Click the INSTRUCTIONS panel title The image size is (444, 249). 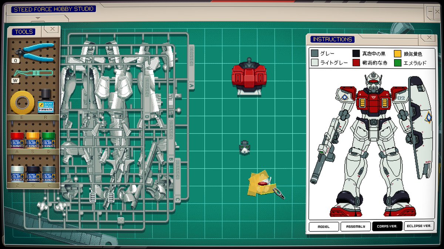(332, 39)
